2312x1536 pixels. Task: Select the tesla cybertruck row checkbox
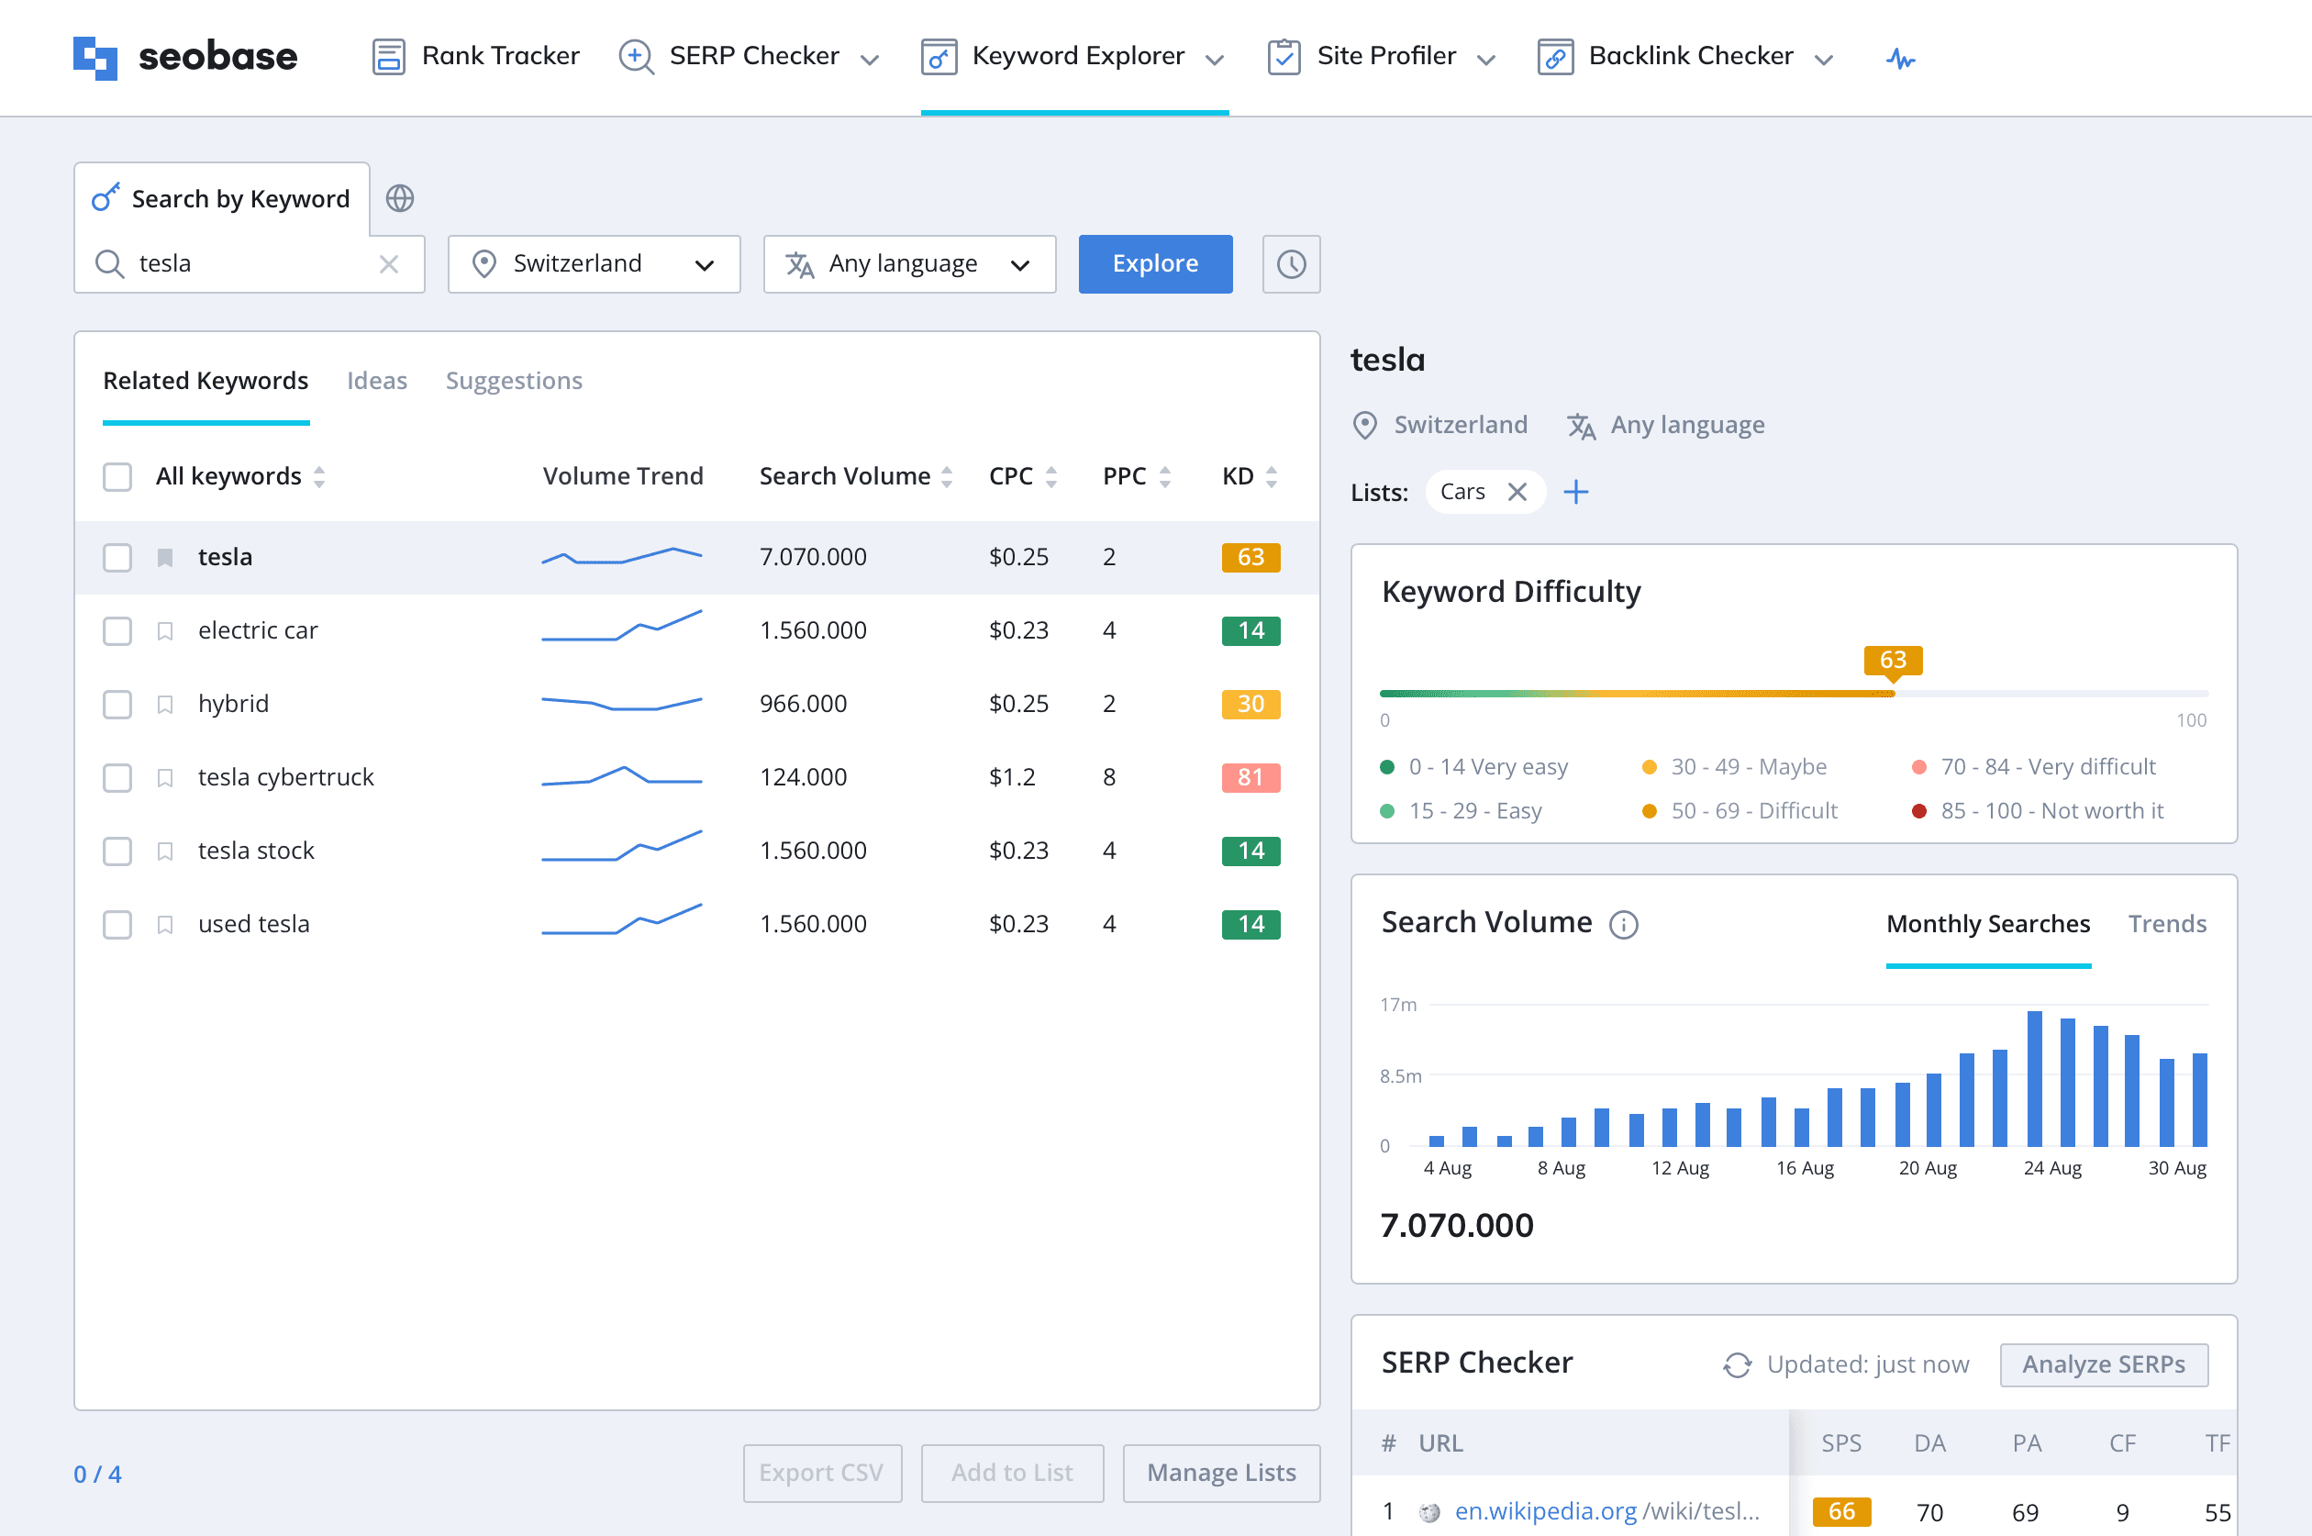pos(117,778)
